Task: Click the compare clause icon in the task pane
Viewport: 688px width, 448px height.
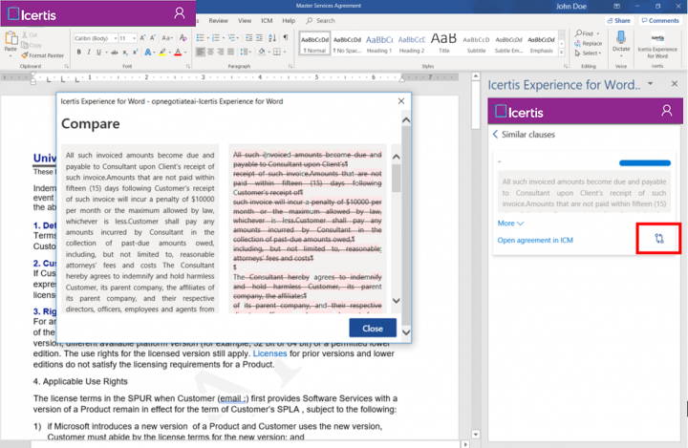Action: point(659,239)
